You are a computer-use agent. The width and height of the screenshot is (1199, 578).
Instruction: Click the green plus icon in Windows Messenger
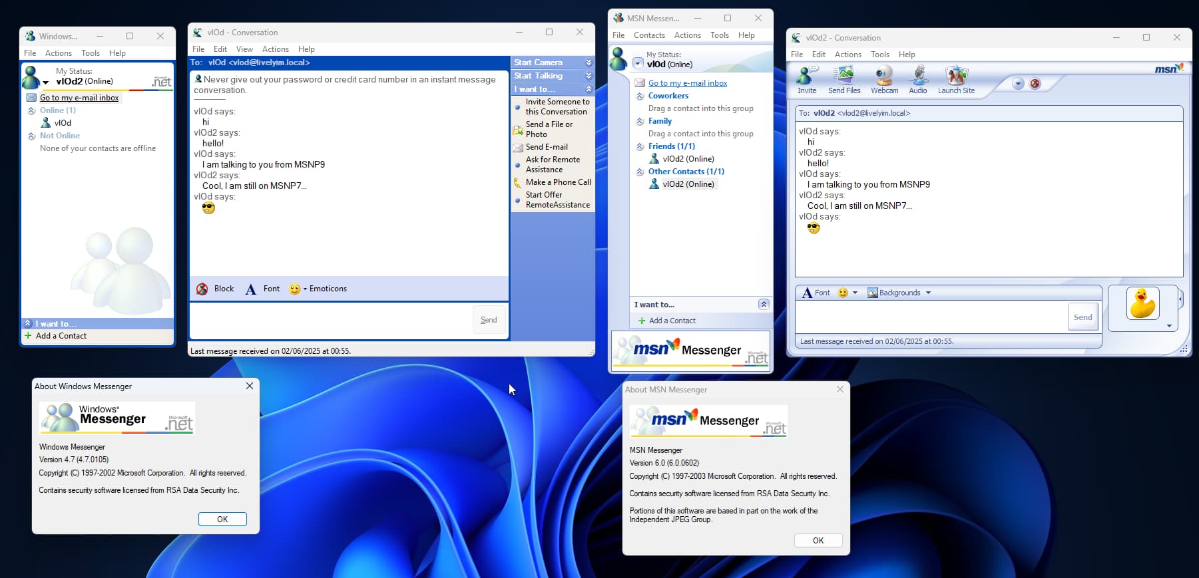tap(28, 336)
